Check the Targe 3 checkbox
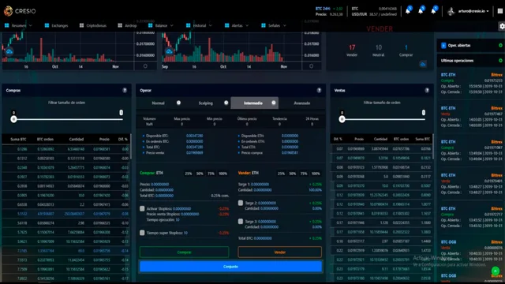 point(240,222)
